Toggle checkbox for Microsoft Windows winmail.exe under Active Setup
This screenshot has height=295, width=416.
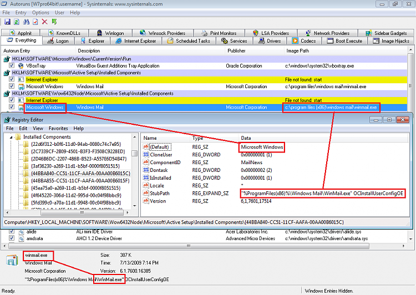tap(12, 86)
